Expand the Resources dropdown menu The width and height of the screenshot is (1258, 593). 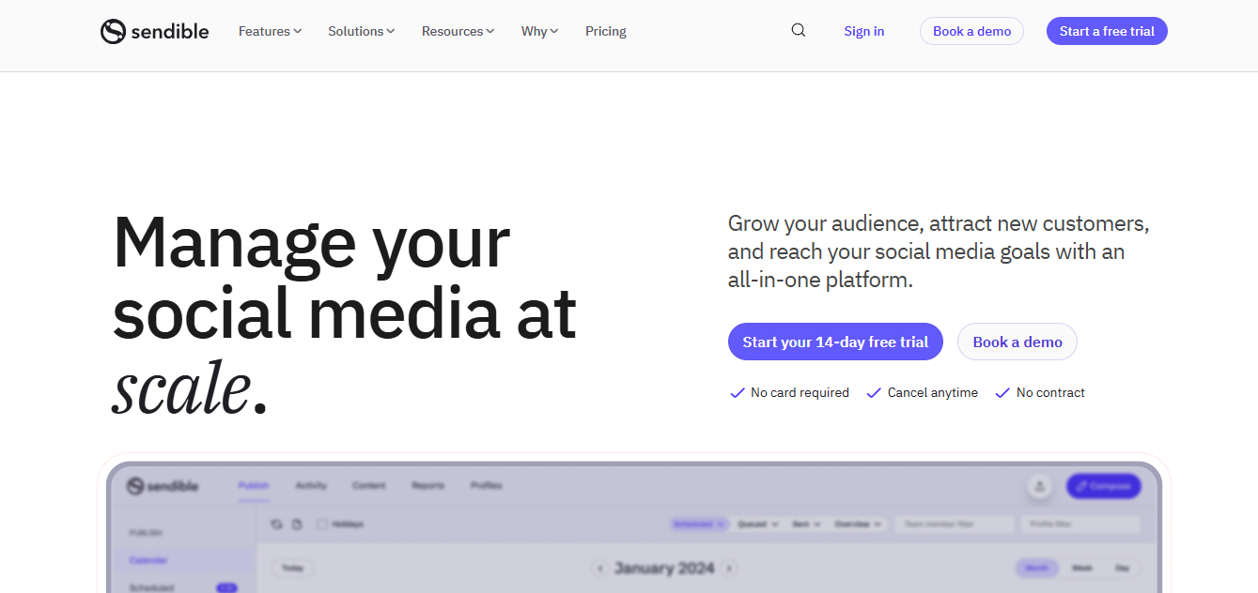tap(458, 31)
